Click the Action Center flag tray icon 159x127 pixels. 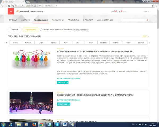(140, 125)
